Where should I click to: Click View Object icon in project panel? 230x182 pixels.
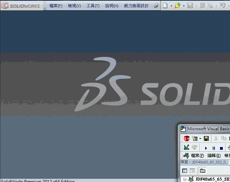coord(192,171)
